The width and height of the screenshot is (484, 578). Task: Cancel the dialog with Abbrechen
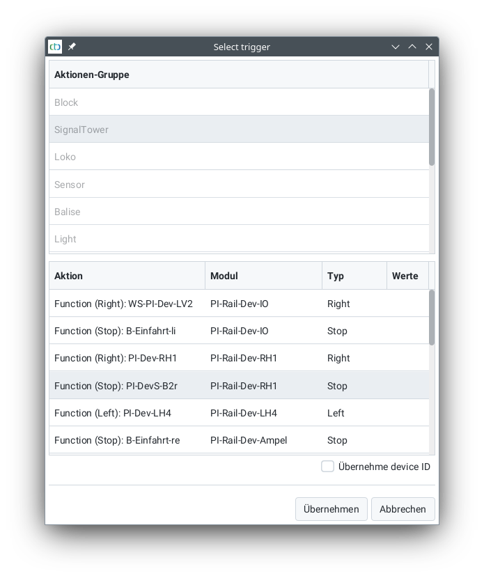click(403, 509)
